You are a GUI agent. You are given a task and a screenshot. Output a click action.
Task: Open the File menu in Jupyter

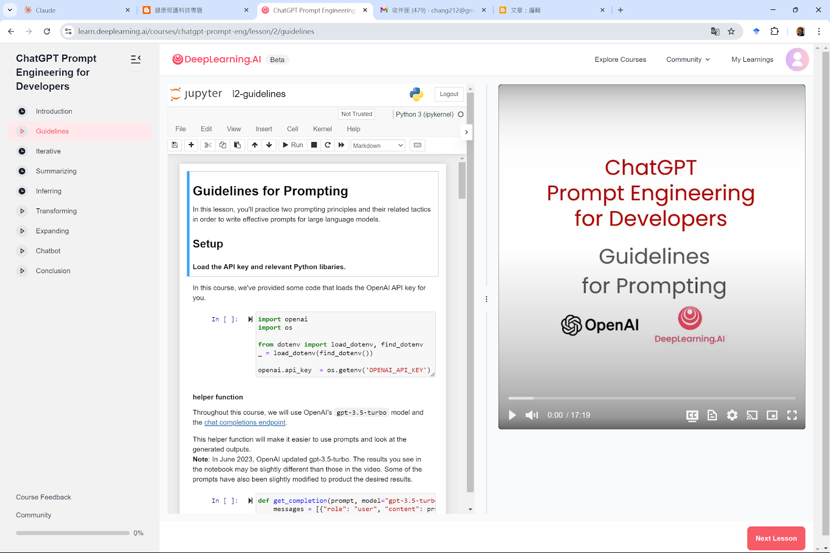pyautogui.click(x=181, y=129)
